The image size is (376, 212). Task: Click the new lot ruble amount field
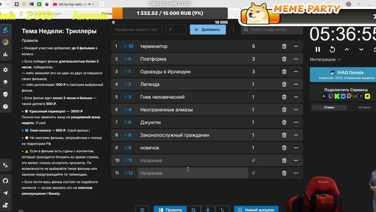point(176,29)
